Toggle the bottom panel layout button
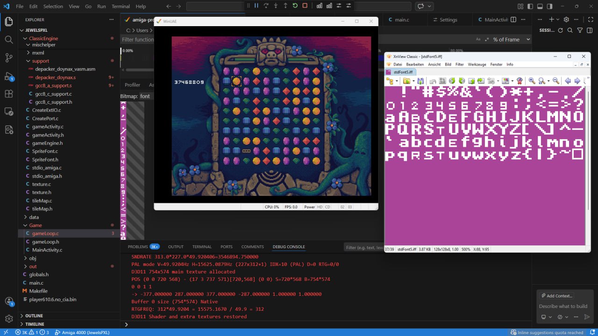Image resolution: width=598 pixels, height=336 pixels. (540, 7)
